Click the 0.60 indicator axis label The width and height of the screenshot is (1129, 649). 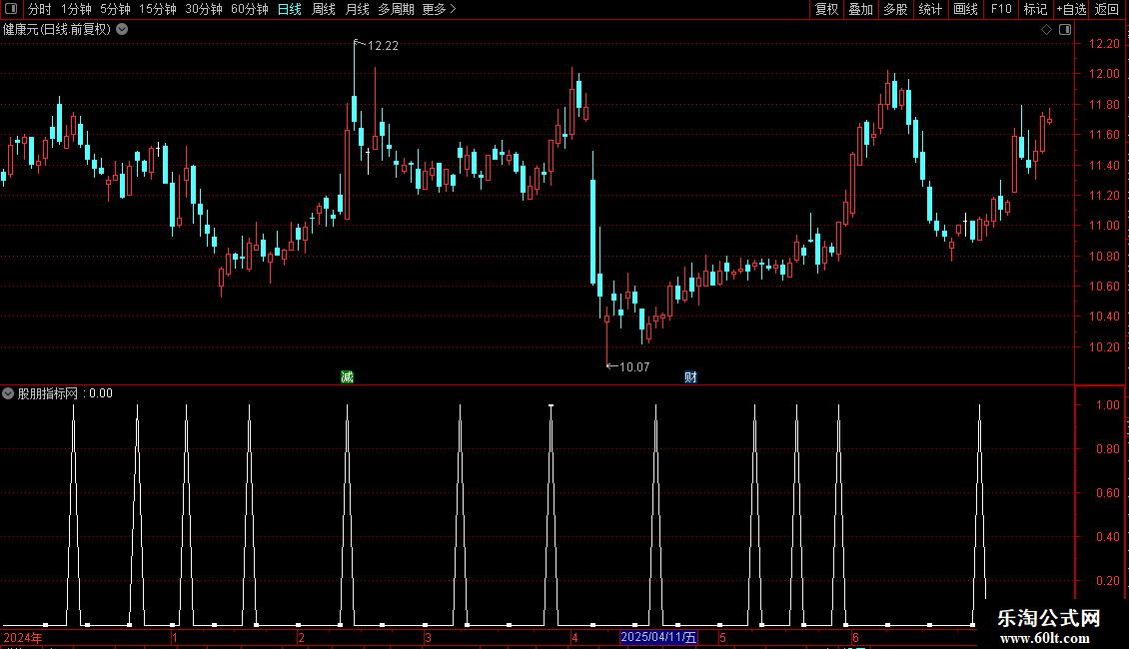1107,493
